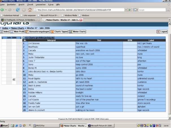Click inside the URL address field
This screenshot has width=171, height=128.
click(79, 10)
